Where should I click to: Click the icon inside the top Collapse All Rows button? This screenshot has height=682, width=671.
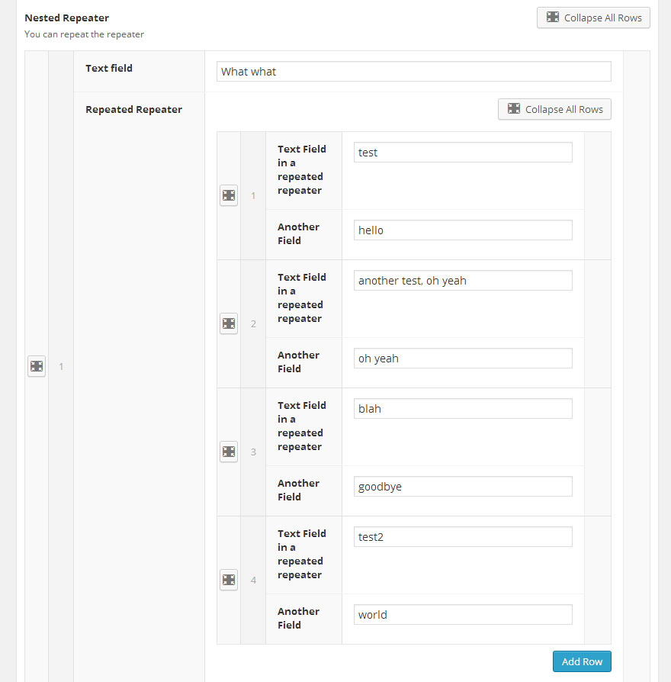point(552,18)
